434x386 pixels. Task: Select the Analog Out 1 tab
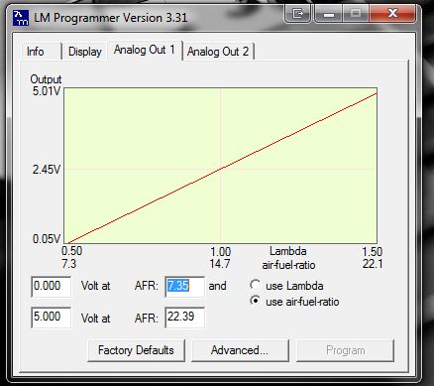pyautogui.click(x=145, y=50)
